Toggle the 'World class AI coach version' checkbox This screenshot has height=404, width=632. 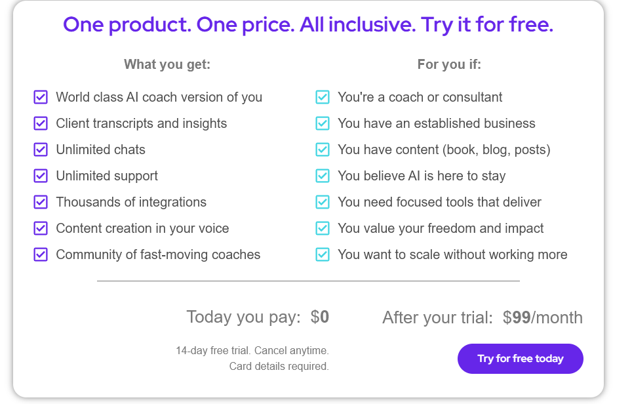(x=41, y=97)
